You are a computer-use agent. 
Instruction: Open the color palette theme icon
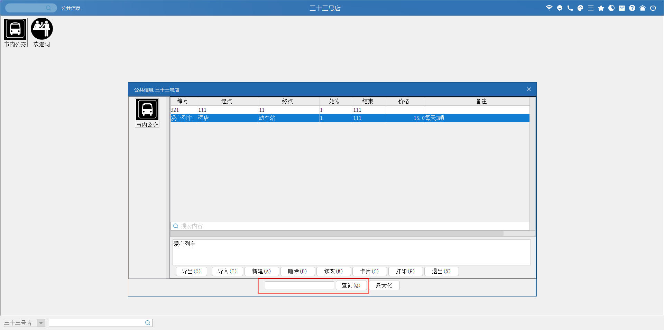point(580,8)
